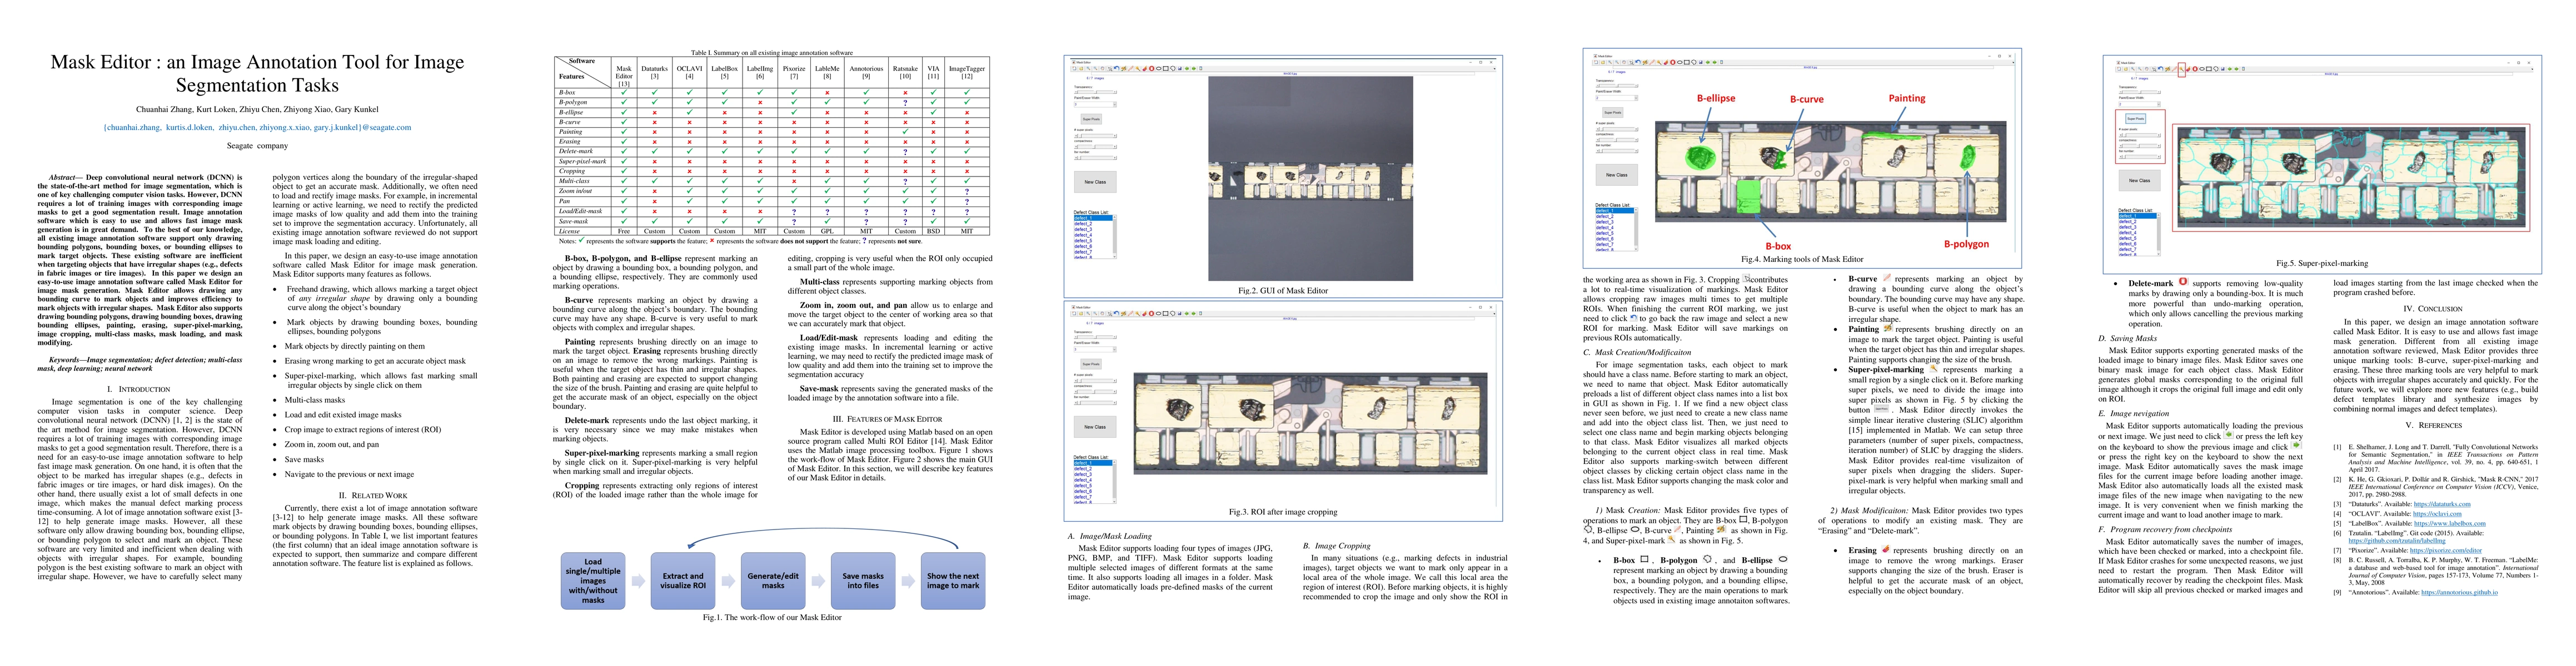Viewport: 2576px width, 666px height.
Task: Click the undo arrow icon in Fig.2 toolbar
Action: tap(1116, 69)
